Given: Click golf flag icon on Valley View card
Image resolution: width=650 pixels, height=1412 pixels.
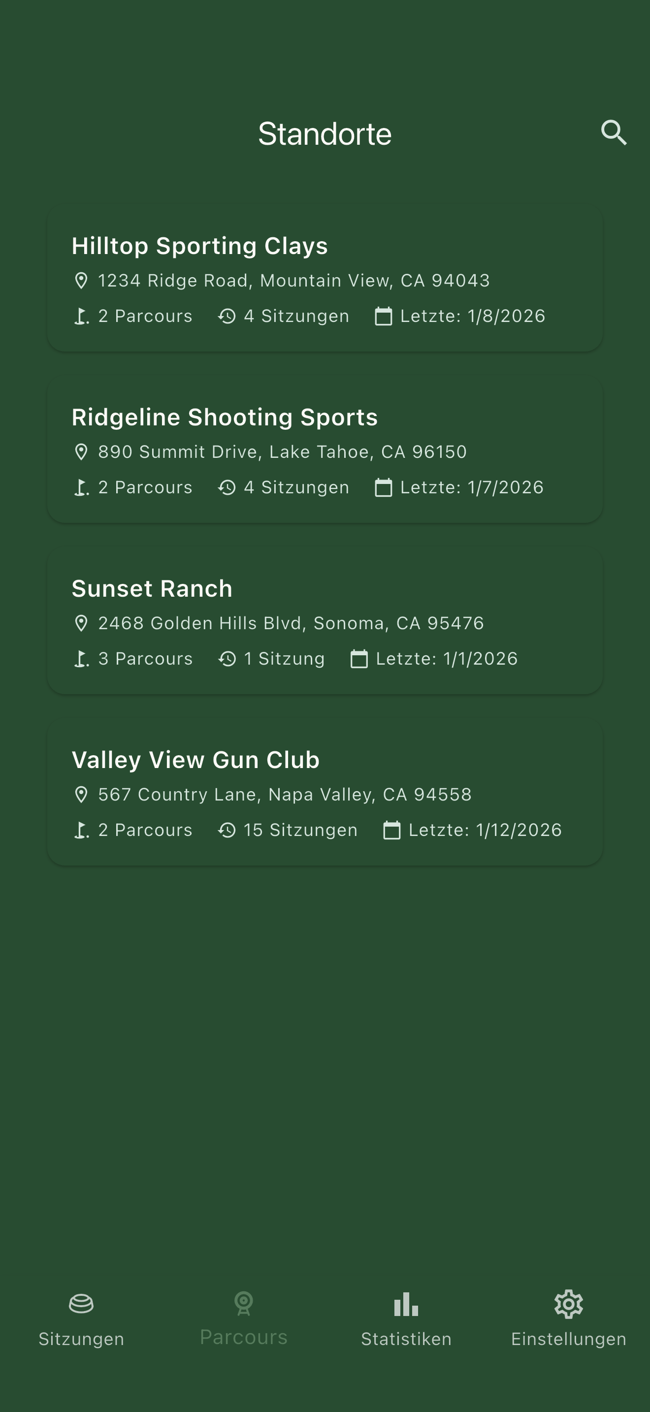Looking at the screenshot, I should point(81,830).
